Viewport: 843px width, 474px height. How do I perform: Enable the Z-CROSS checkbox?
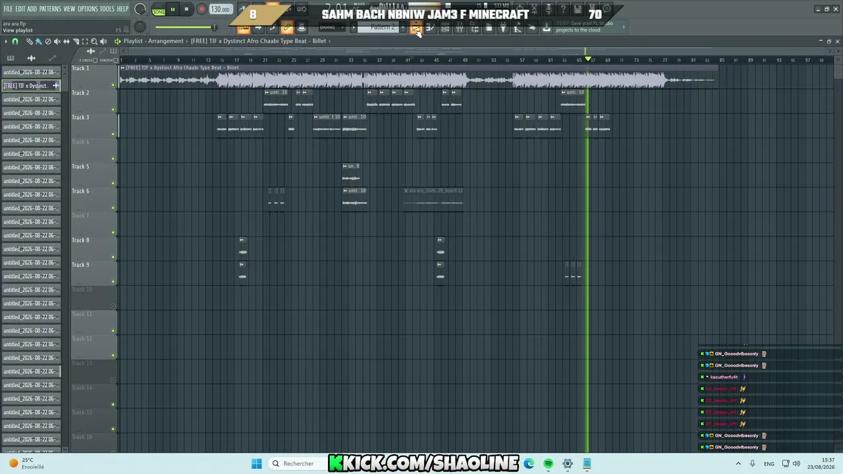[95, 61]
